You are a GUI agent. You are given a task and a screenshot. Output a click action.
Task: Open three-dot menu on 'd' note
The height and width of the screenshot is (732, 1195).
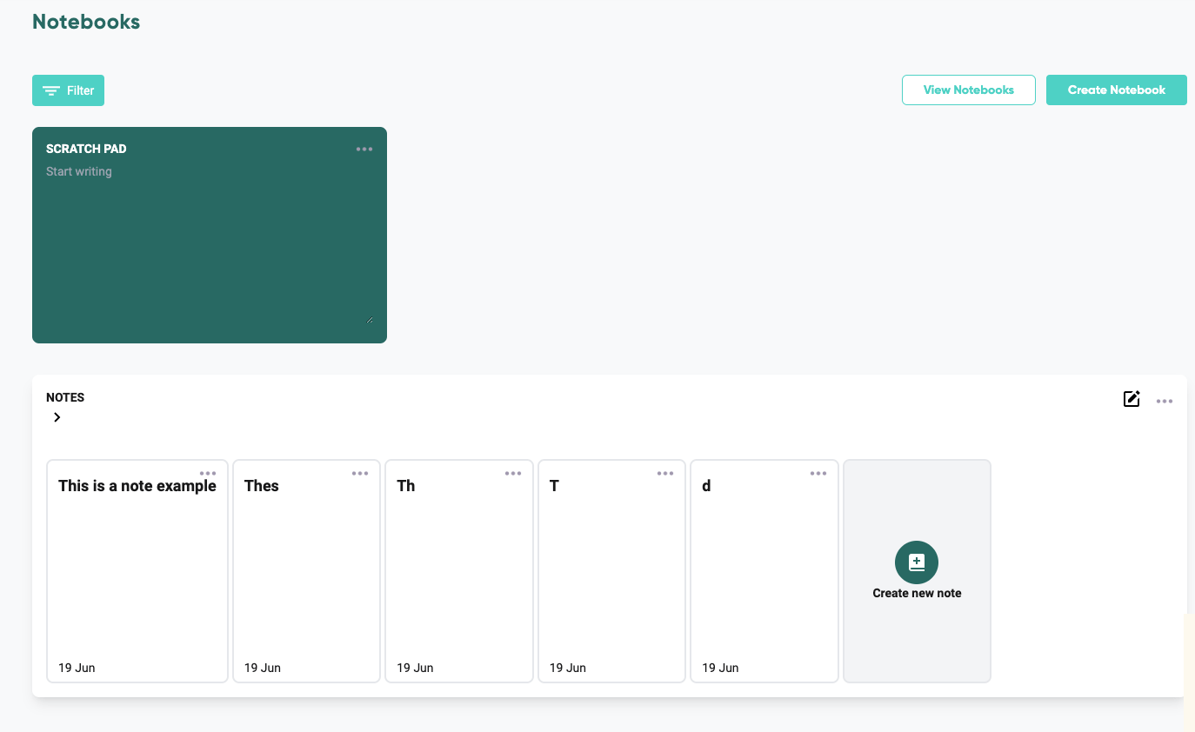818,473
